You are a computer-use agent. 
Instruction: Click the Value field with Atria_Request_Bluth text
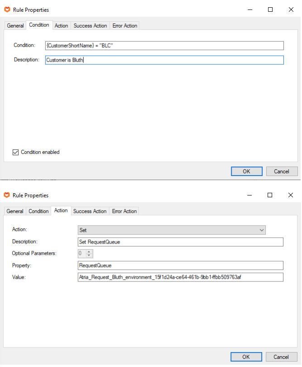[181, 277]
